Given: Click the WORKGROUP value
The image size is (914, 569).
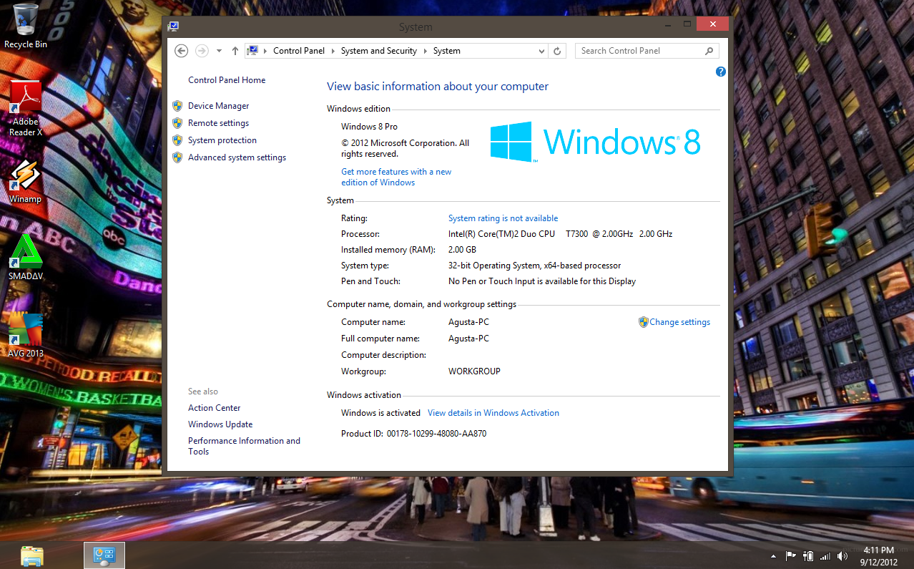Looking at the screenshot, I should (474, 371).
